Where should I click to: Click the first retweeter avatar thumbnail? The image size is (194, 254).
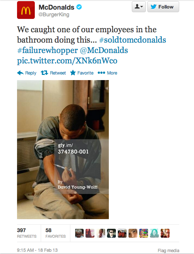click(x=79, y=233)
